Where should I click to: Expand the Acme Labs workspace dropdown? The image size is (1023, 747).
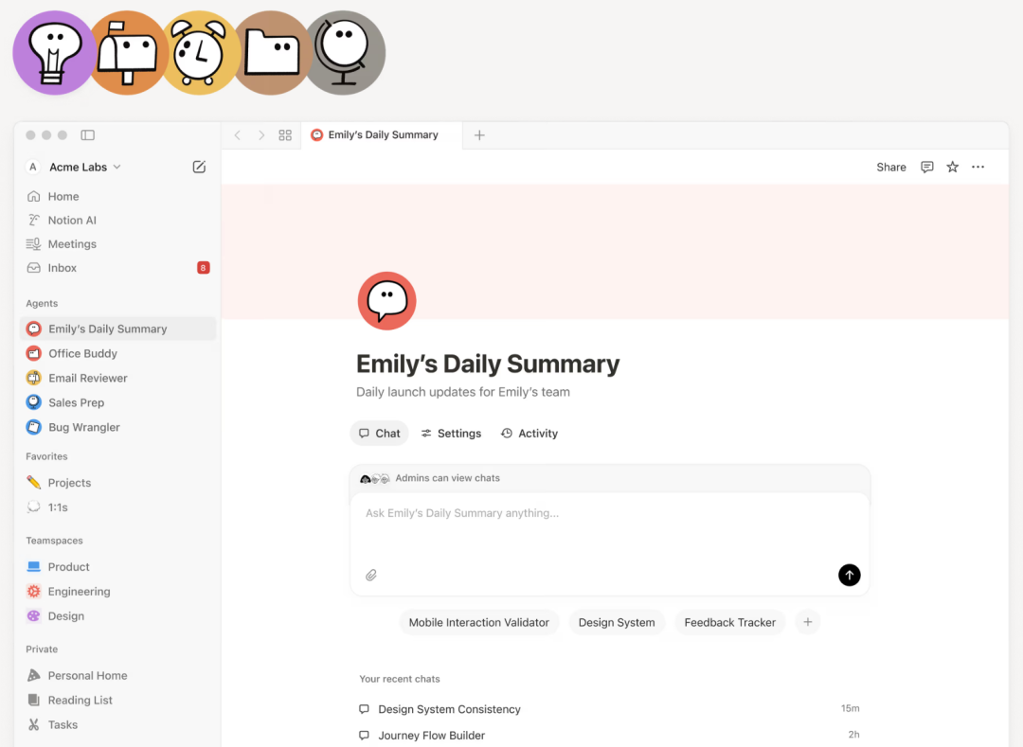pyautogui.click(x=85, y=167)
